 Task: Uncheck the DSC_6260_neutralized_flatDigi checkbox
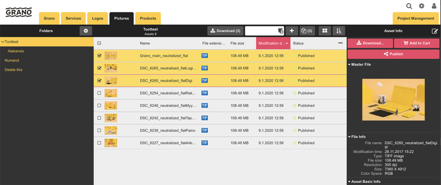99,80
